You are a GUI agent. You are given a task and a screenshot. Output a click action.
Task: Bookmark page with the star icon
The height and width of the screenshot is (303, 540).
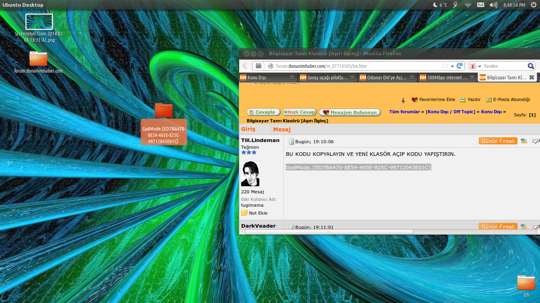pyautogui.click(x=445, y=66)
